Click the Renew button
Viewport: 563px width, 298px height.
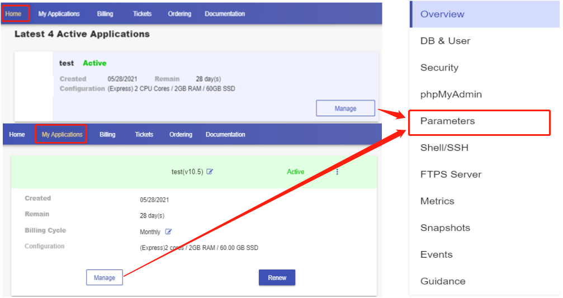click(x=277, y=277)
